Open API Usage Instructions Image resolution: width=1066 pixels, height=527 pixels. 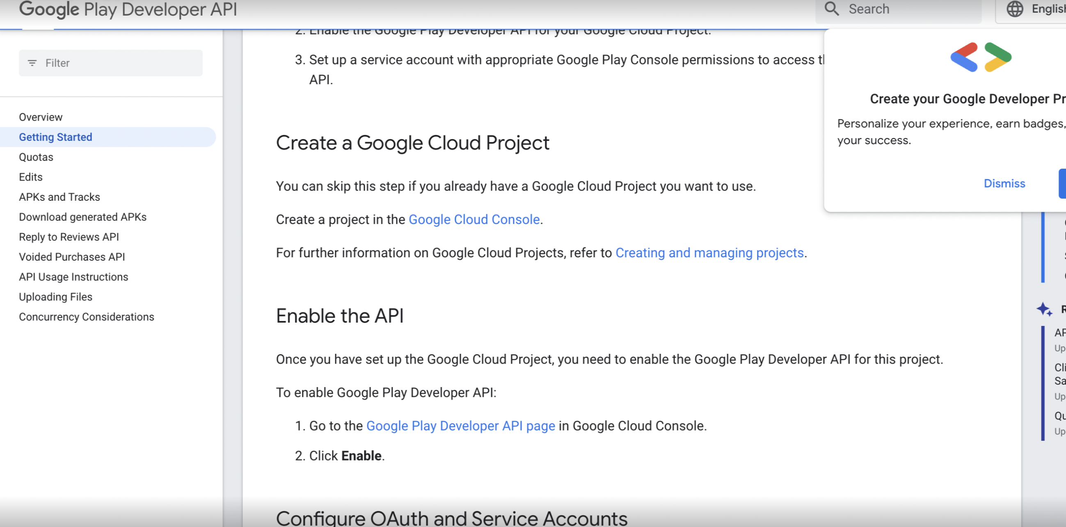(74, 277)
